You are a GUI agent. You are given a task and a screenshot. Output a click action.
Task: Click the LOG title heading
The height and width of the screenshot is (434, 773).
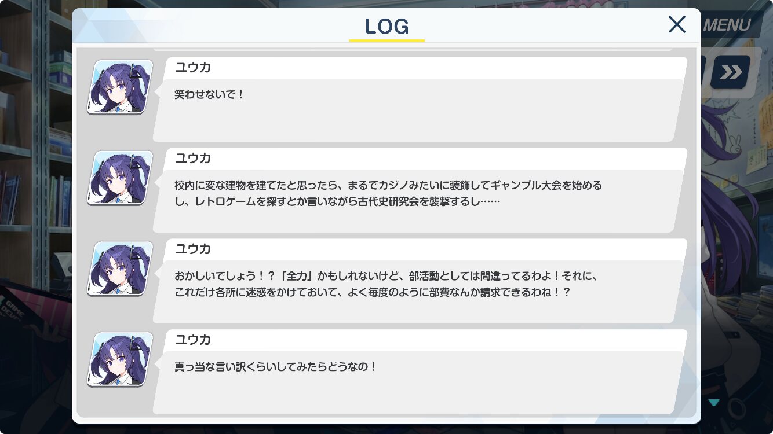pos(387,26)
